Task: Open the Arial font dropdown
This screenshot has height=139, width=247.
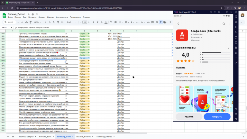Action: point(71,22)
